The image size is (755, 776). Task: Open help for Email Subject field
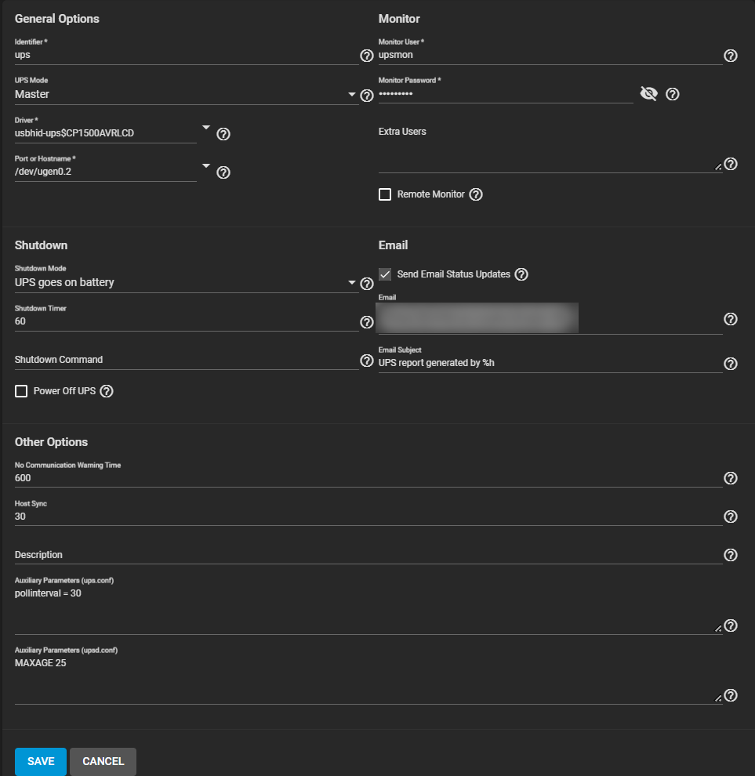point(731,364)
